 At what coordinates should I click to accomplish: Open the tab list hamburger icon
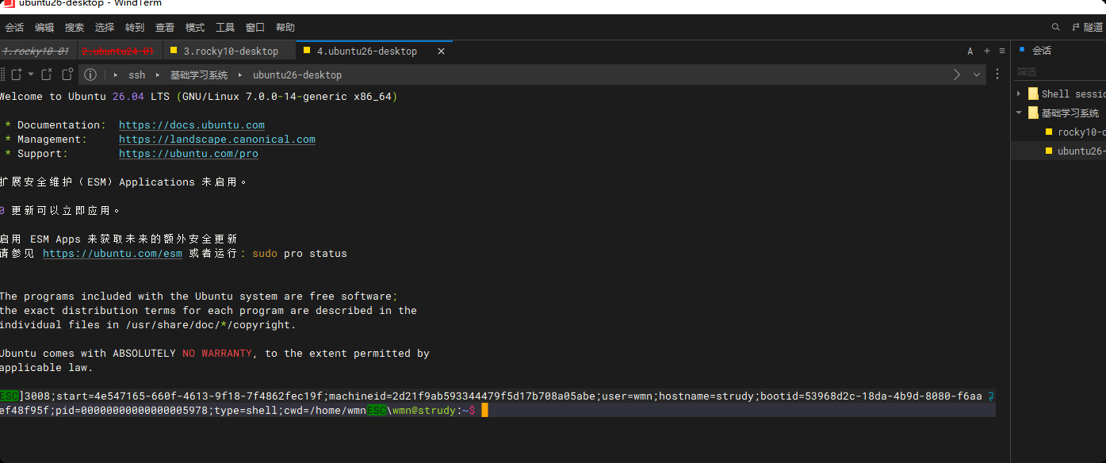click(x=1001, y=51)
